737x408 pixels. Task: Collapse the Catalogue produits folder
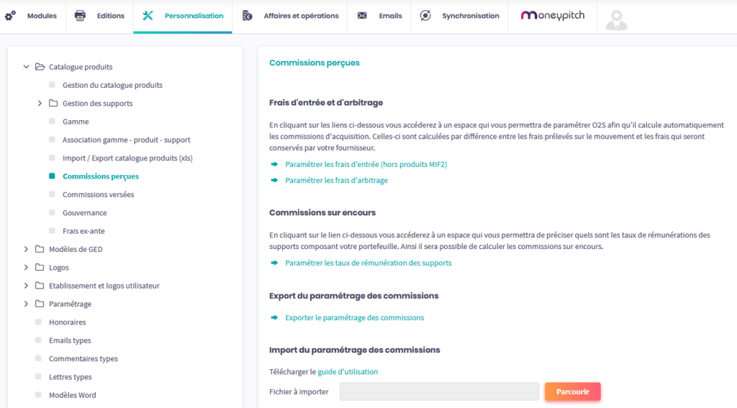click(x=27, y=67)
